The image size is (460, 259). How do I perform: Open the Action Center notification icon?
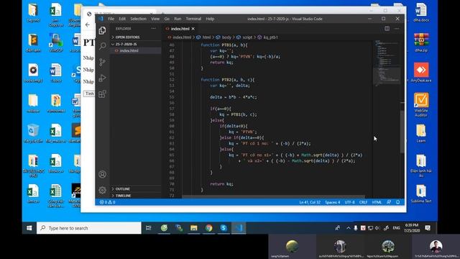428,228
